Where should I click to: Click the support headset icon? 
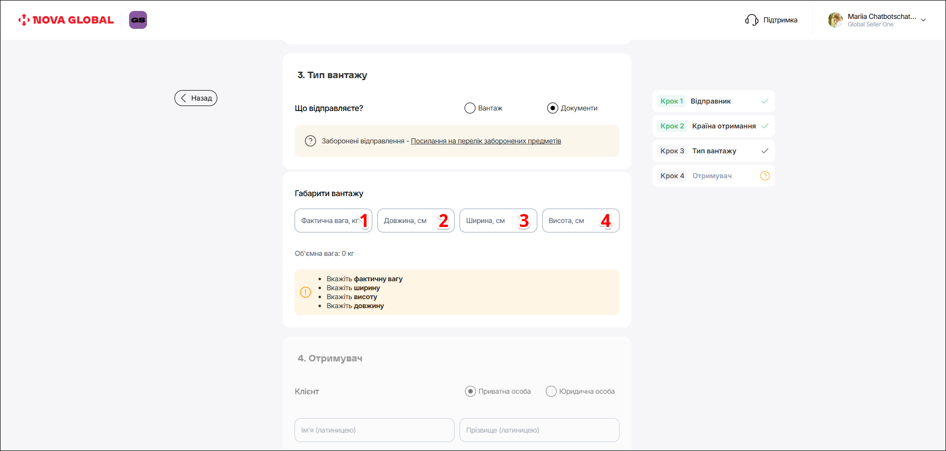[751, 20]
